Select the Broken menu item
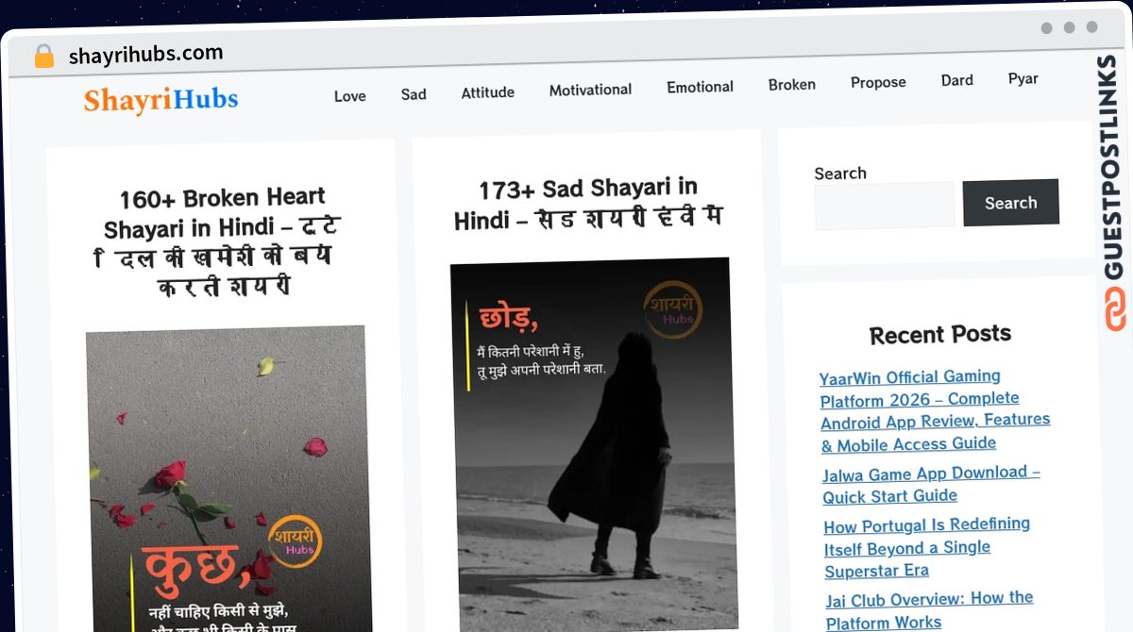Screen dimensions: 1133x632 791,85
